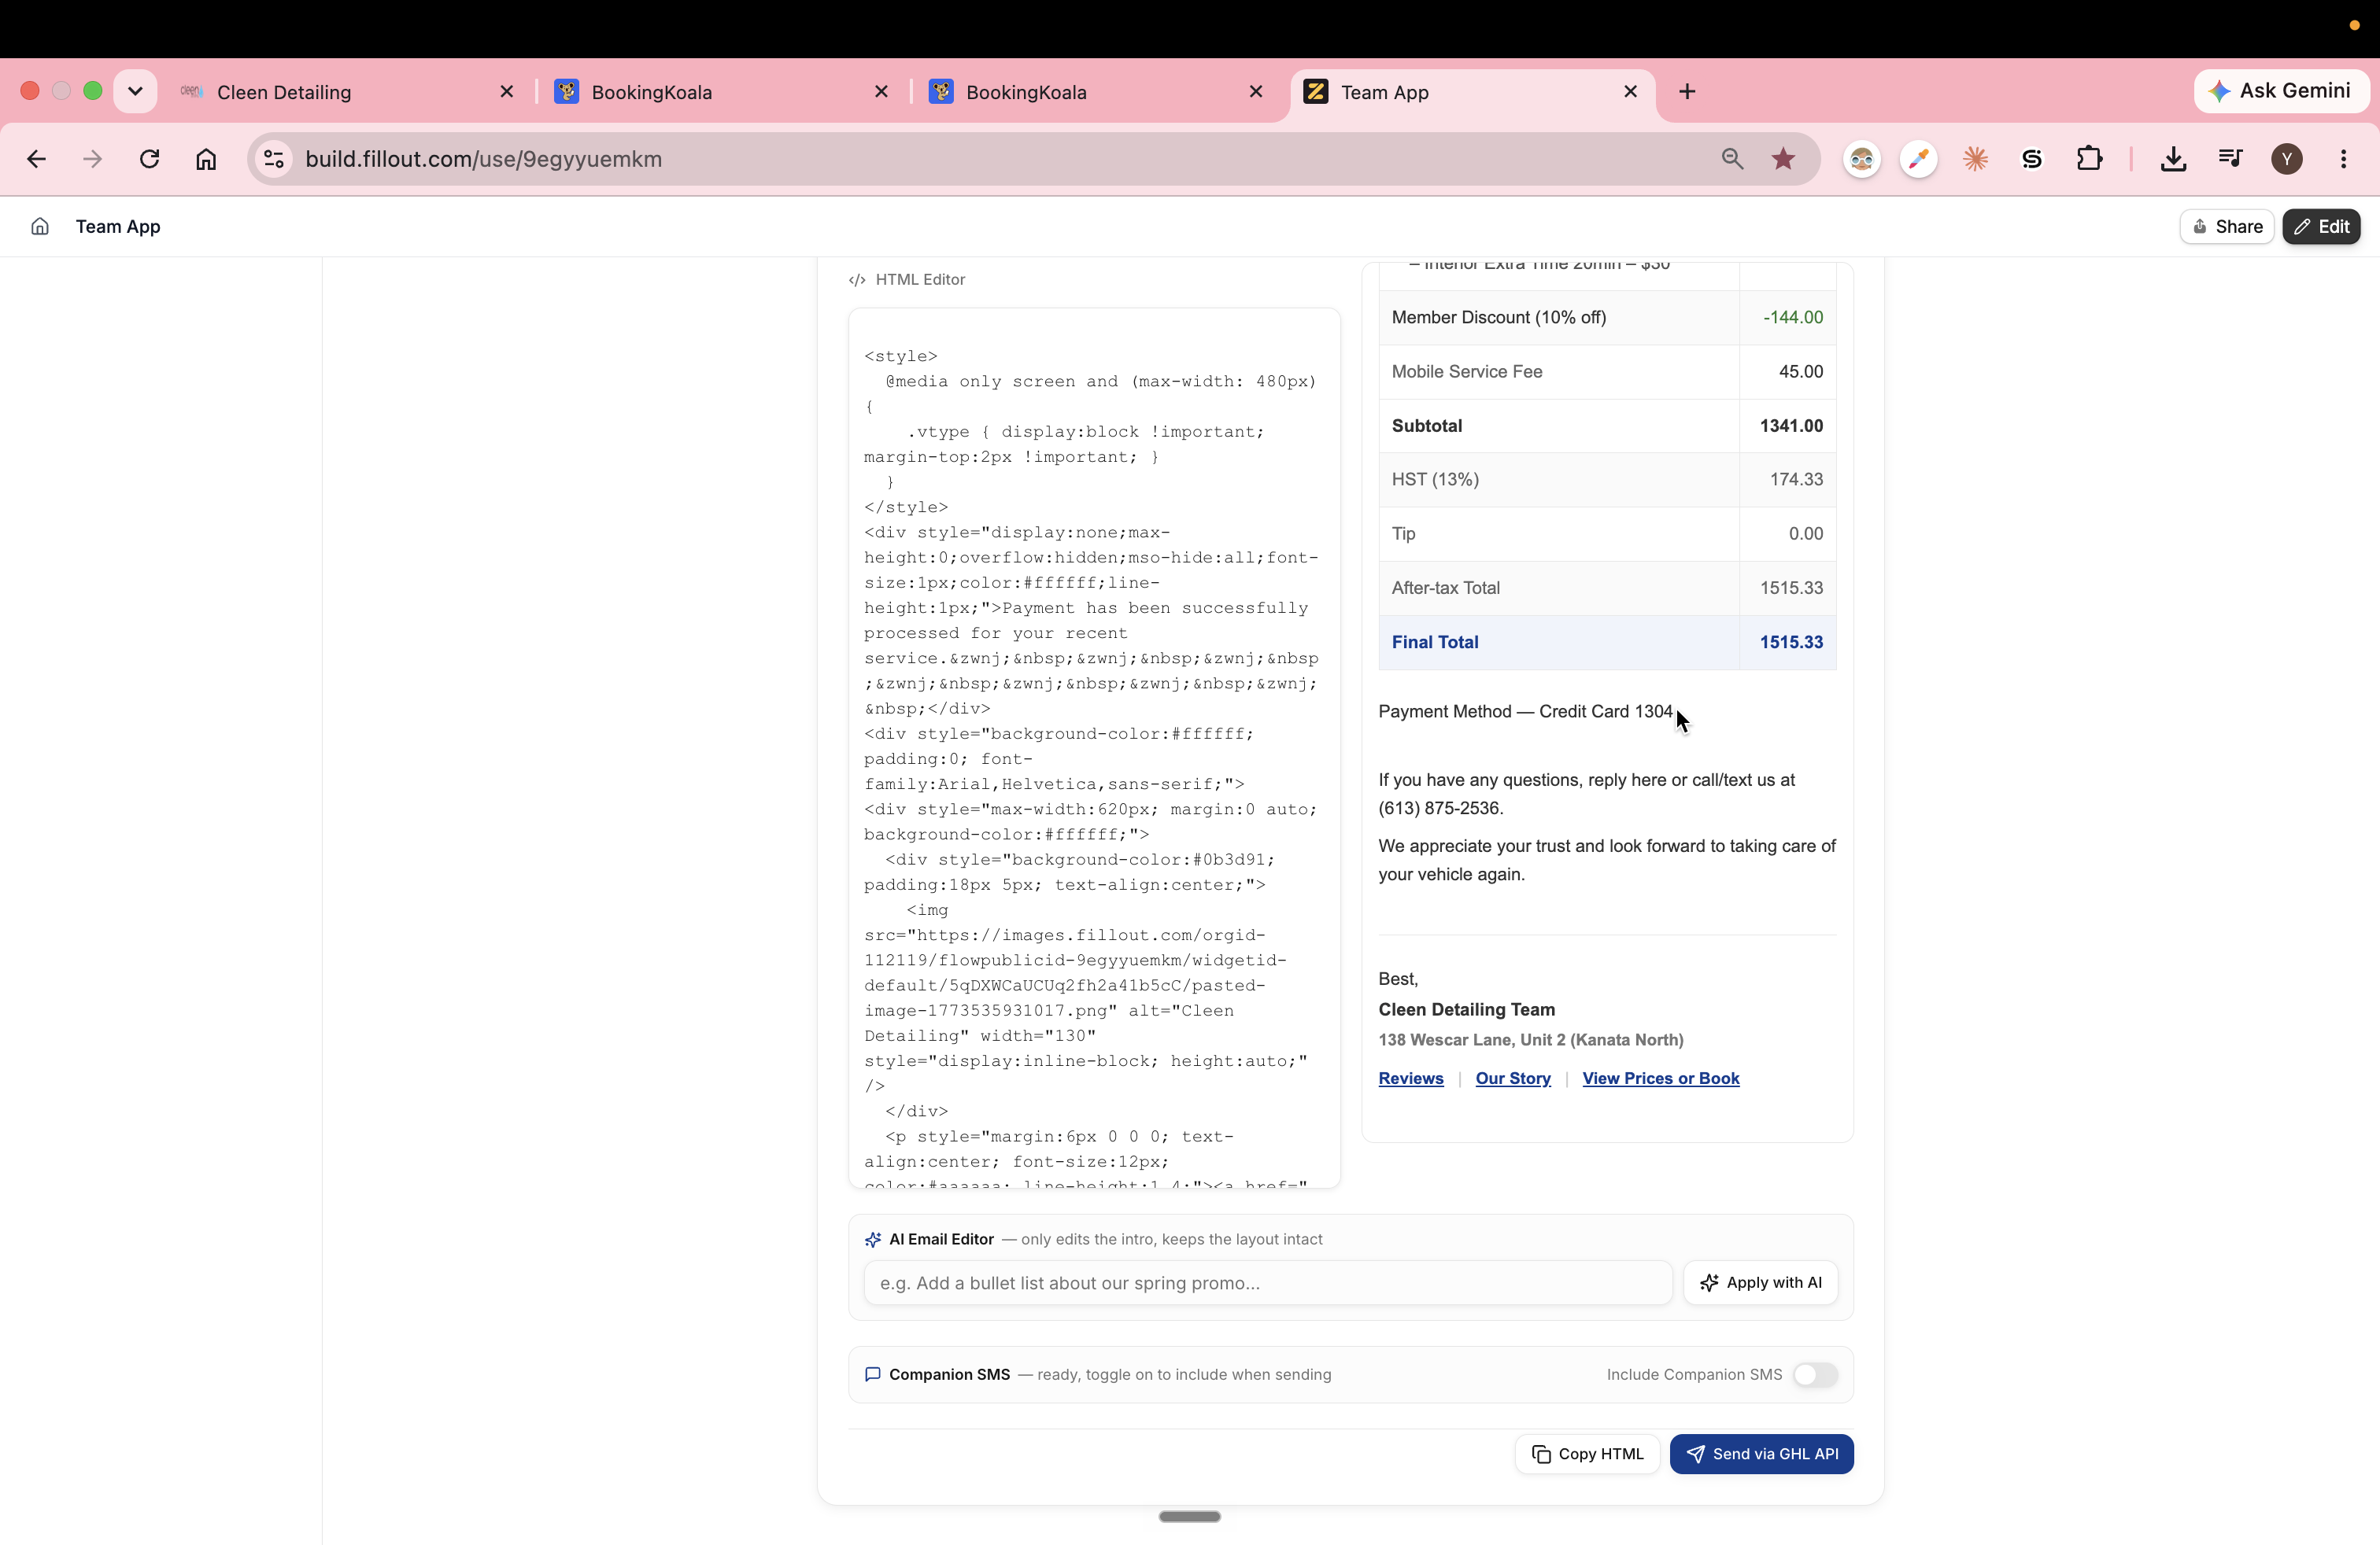Click the Final Total value 1515.33
Screen dimensions: 2380x1545
pos(1791,643)
